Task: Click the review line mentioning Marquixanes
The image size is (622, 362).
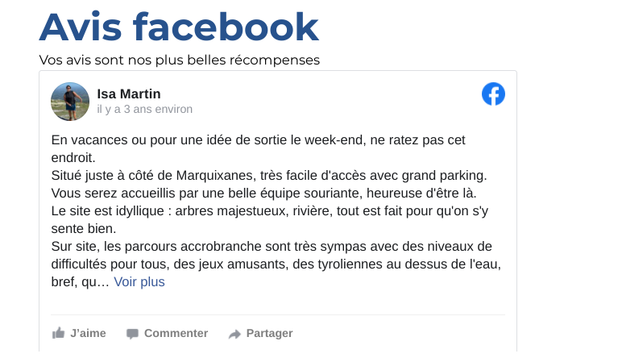Action: 269,176
